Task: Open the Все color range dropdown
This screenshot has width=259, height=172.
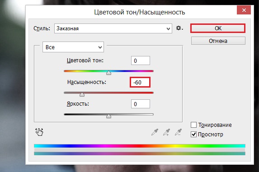Action: click(73, 47)
